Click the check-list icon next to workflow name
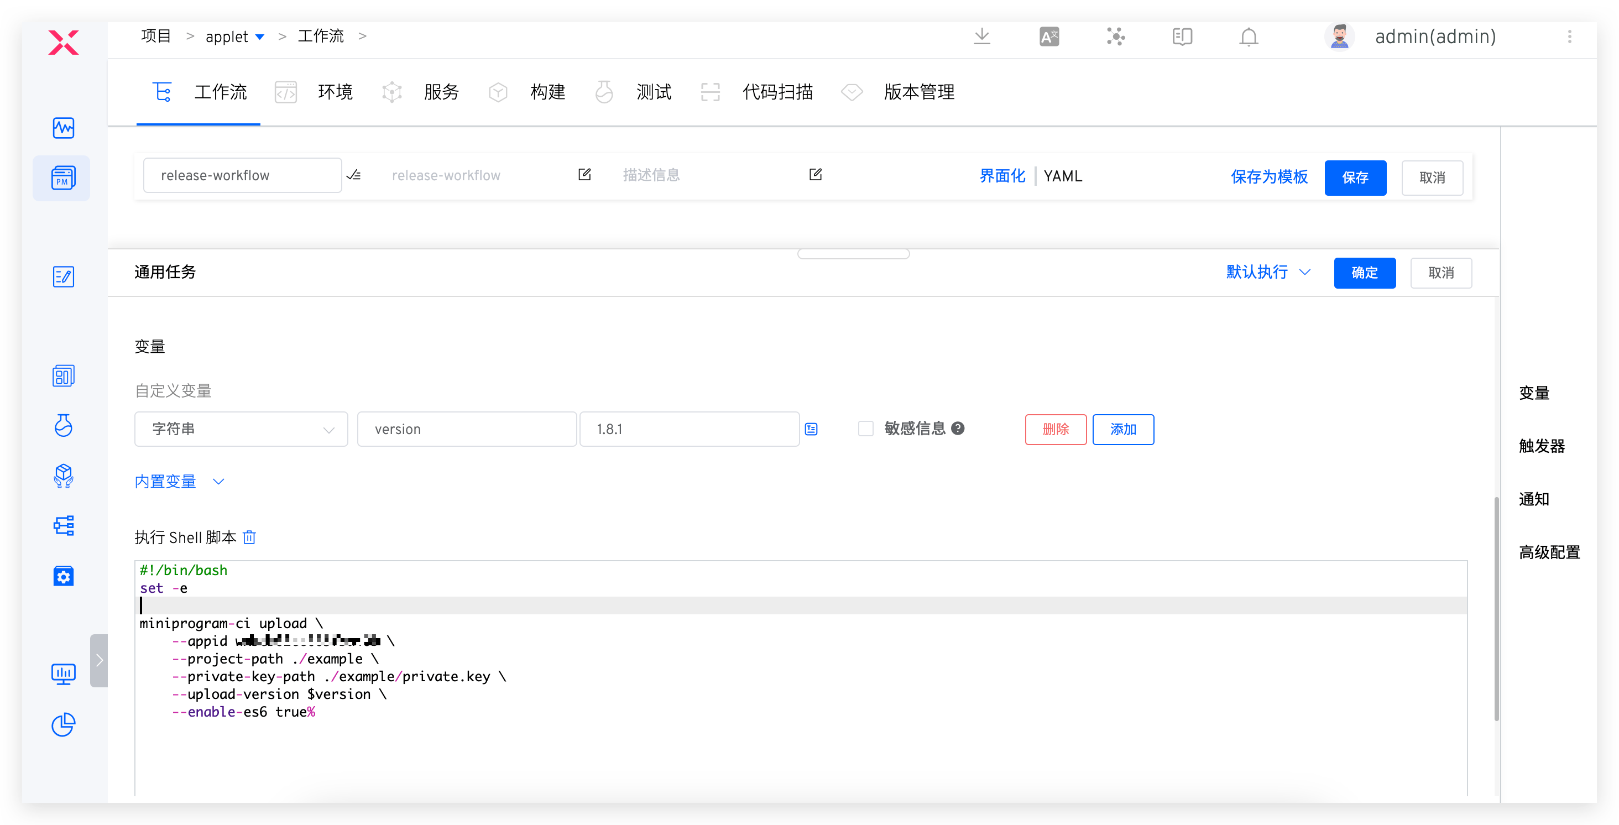This screenshot has height=825, width=1619. click(x=354, y=175)
